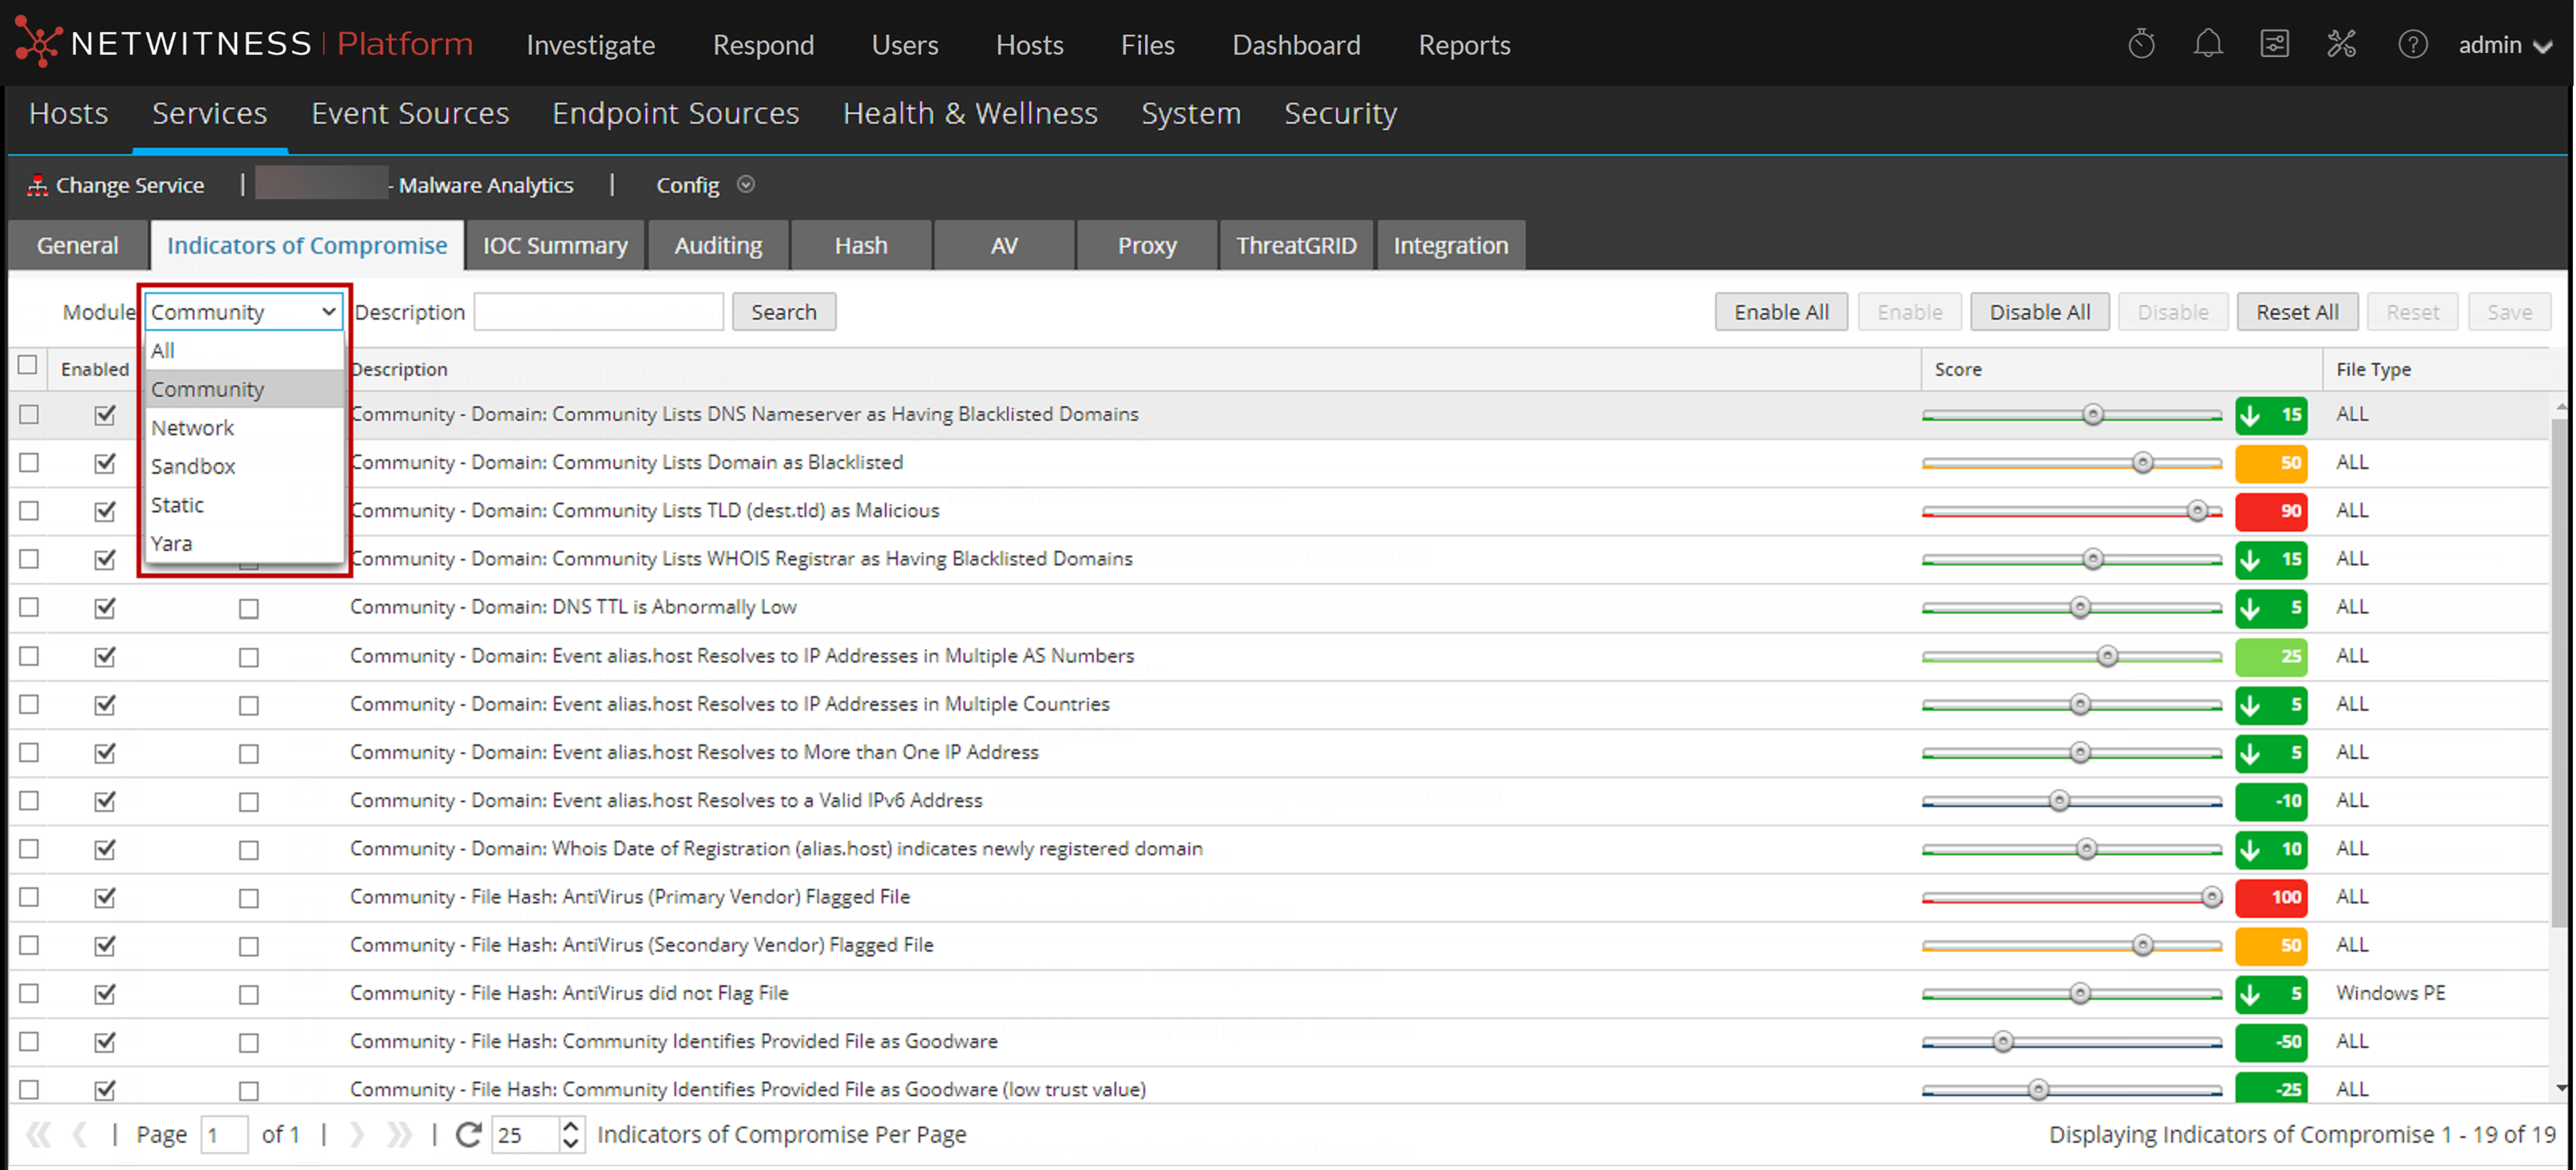
Task: Expand the Config dropdown arrow
Action: (x=746, y=185)
